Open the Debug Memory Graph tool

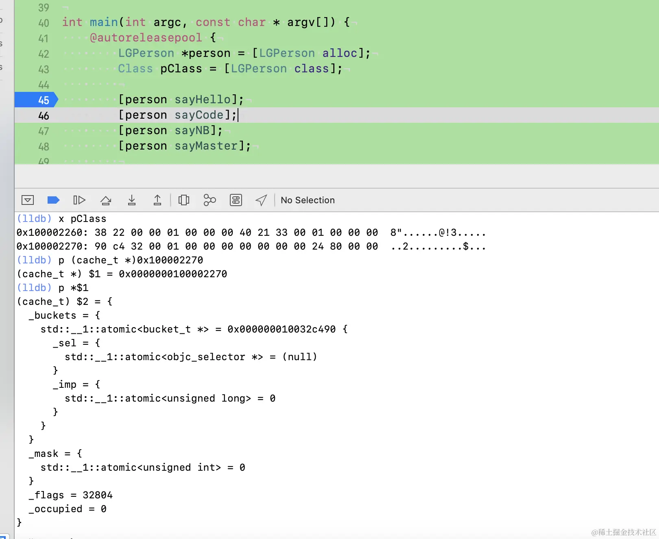(x=210, y=200)
